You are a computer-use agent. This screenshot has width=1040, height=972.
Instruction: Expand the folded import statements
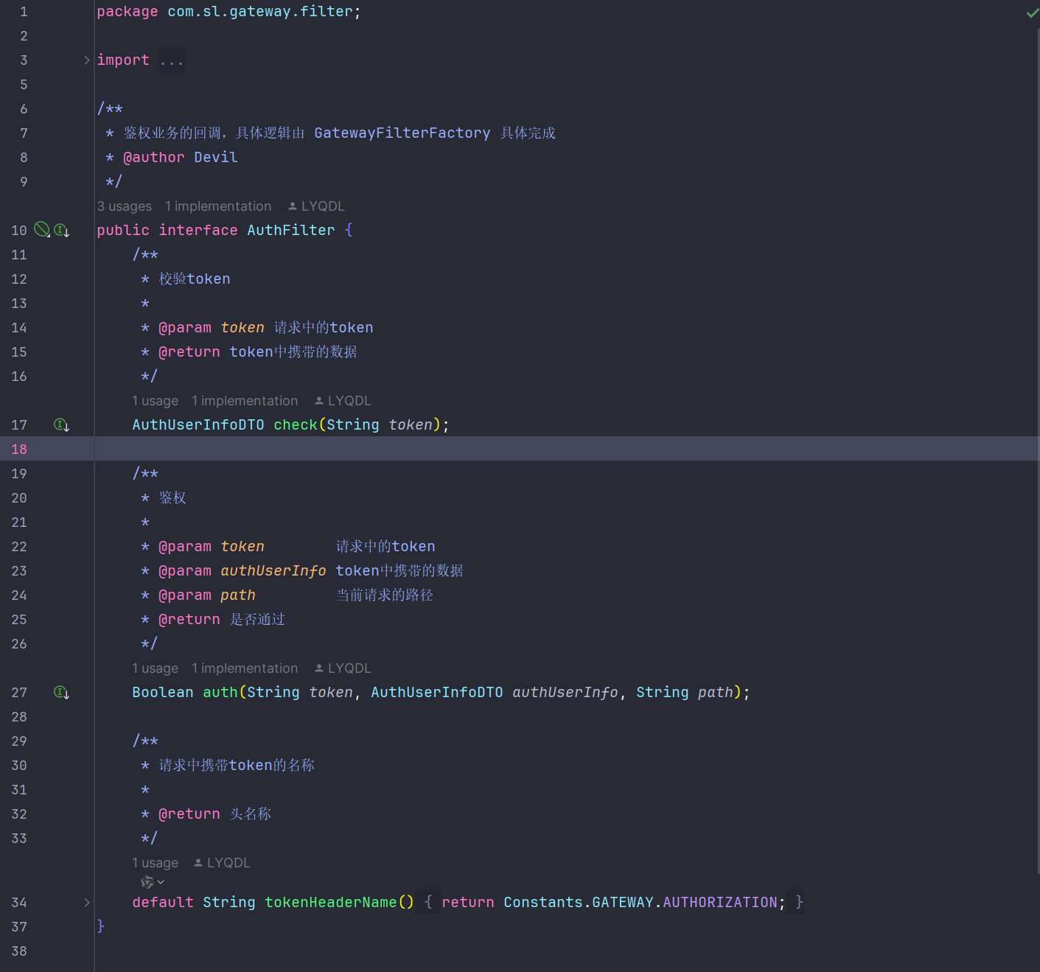click(x=87, y=60)
